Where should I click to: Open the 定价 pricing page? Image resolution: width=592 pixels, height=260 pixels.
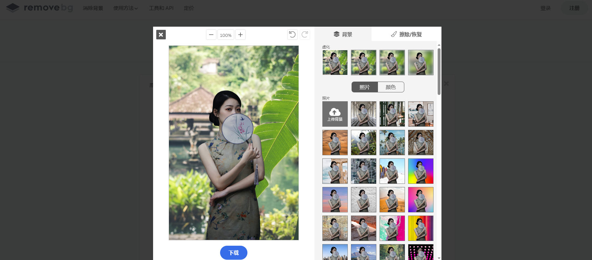[x=189, y=8]
